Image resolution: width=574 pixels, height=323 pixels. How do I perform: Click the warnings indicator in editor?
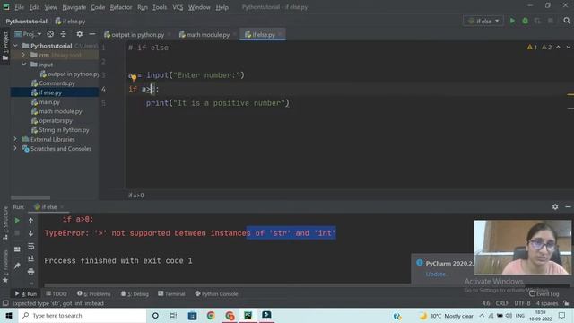coord(539,48)
